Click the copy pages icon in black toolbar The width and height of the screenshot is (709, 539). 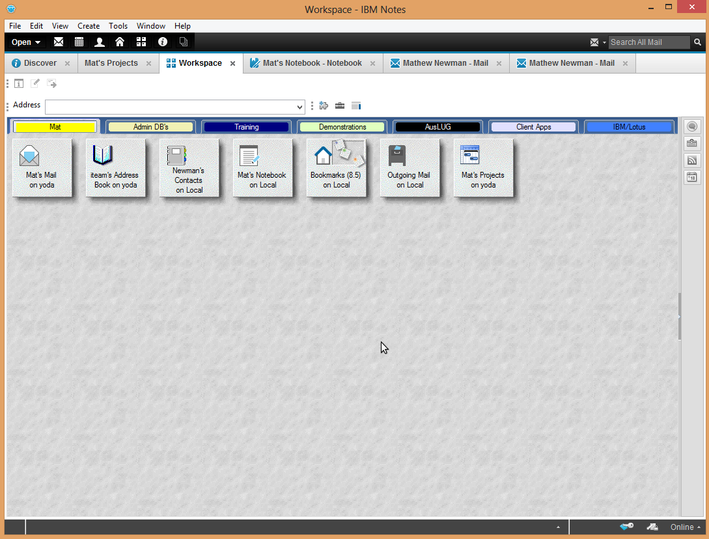point(183,42)
